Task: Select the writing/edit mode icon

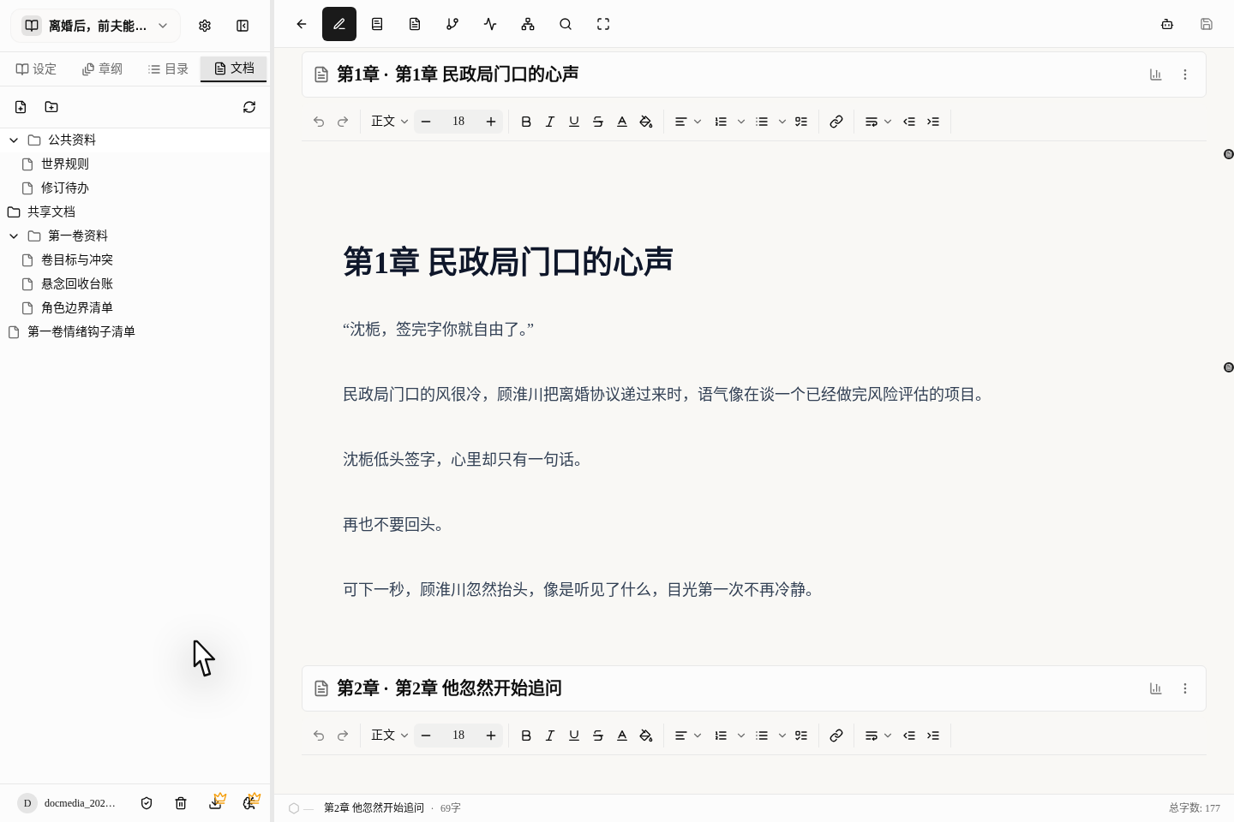Action: pos(339,24)
